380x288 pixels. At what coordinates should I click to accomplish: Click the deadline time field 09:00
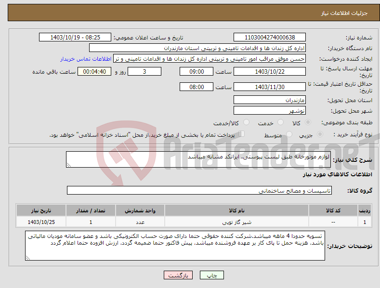point(197,71)
